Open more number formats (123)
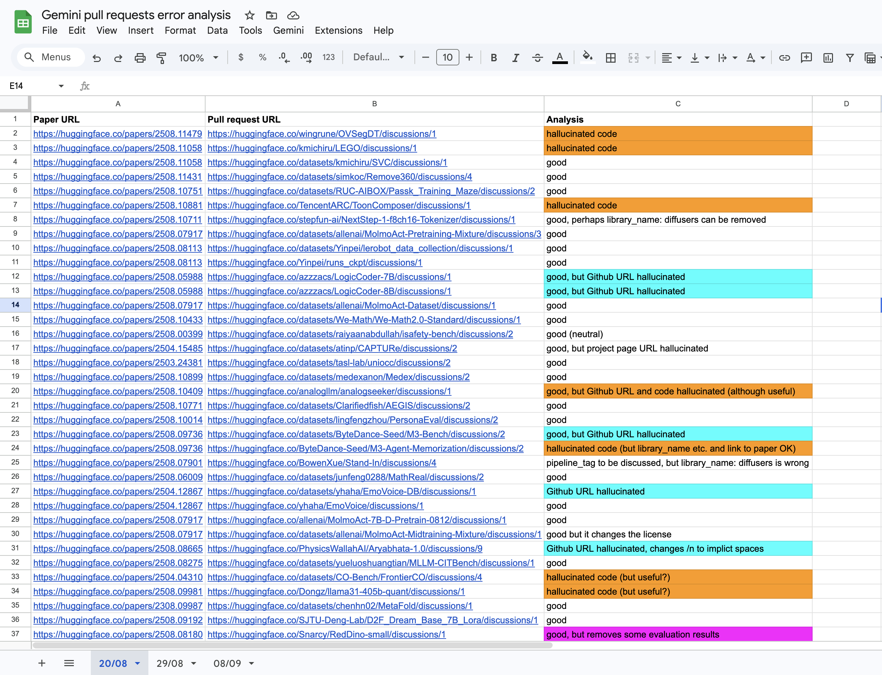Image resolution: width=882 pixels, height=675 pixels. coord(328,58)
